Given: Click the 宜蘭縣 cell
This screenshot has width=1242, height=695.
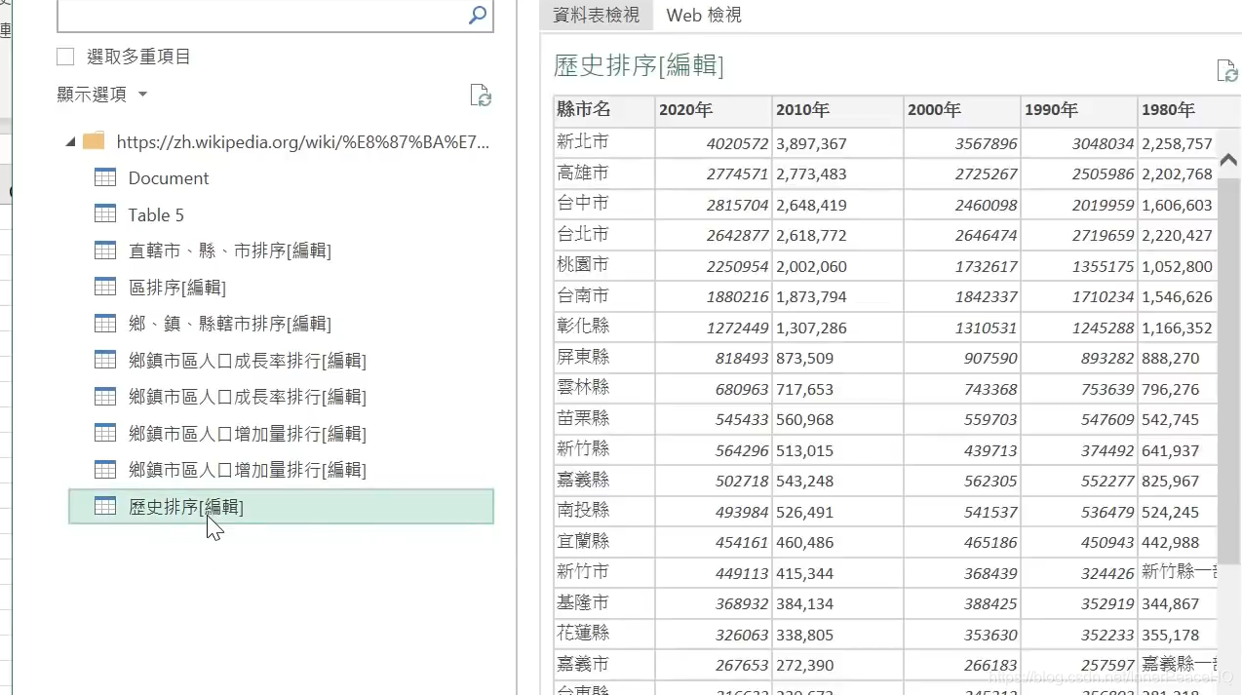Looking at the screenshot, I should (603, 542).
